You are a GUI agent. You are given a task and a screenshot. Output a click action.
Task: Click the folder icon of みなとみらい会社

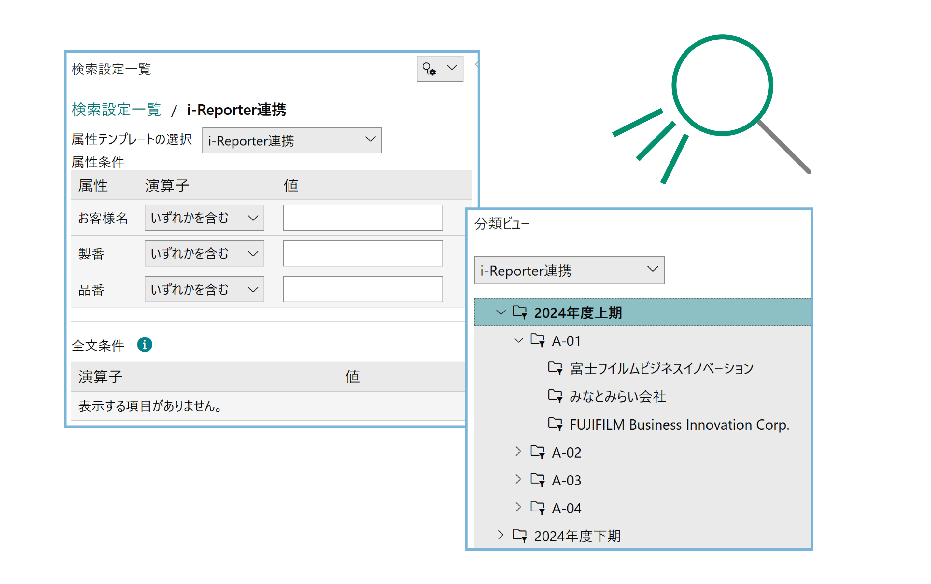556,396
